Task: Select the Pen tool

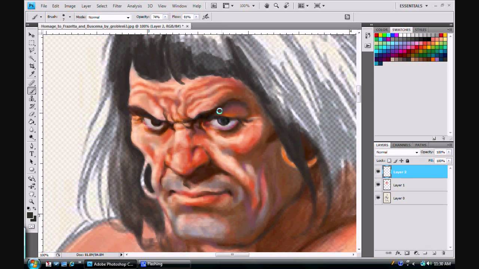Action: pos(32,146)
